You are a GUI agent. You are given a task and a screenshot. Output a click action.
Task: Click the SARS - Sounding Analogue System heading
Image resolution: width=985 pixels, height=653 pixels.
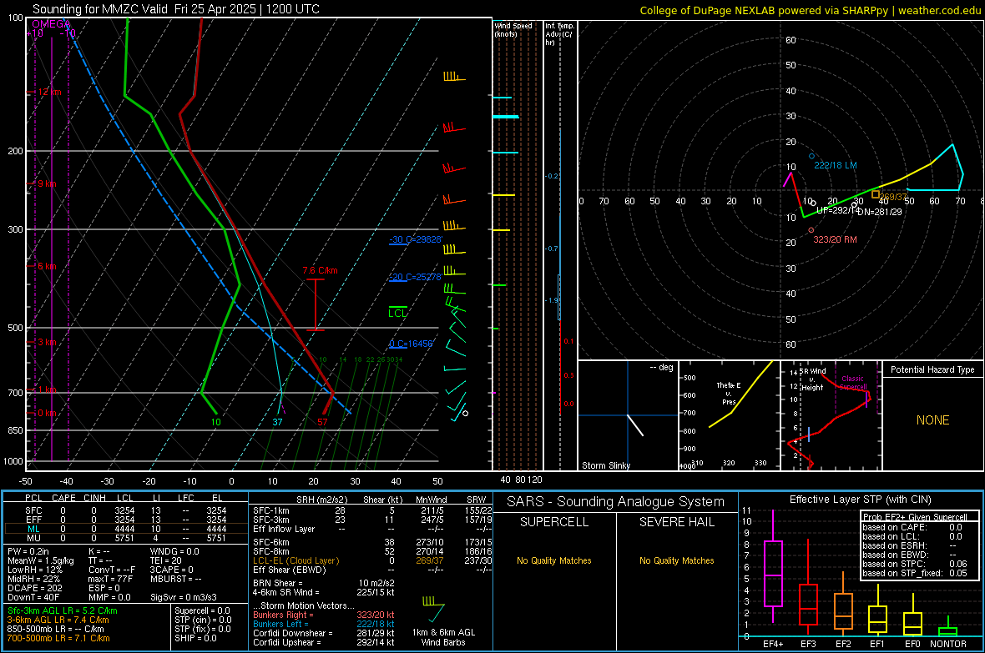tap(615, 502)
